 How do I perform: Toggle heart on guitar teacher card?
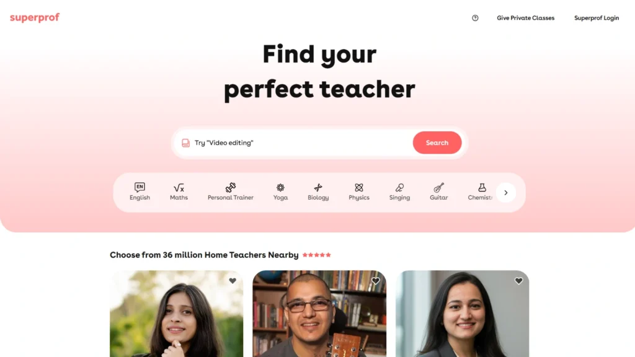pyautogui.click(x=375, y=281)
